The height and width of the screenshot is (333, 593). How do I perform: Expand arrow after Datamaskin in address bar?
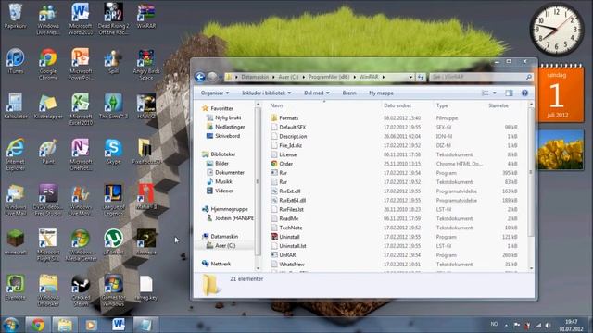pyautogui.click(x=273, y=77)
